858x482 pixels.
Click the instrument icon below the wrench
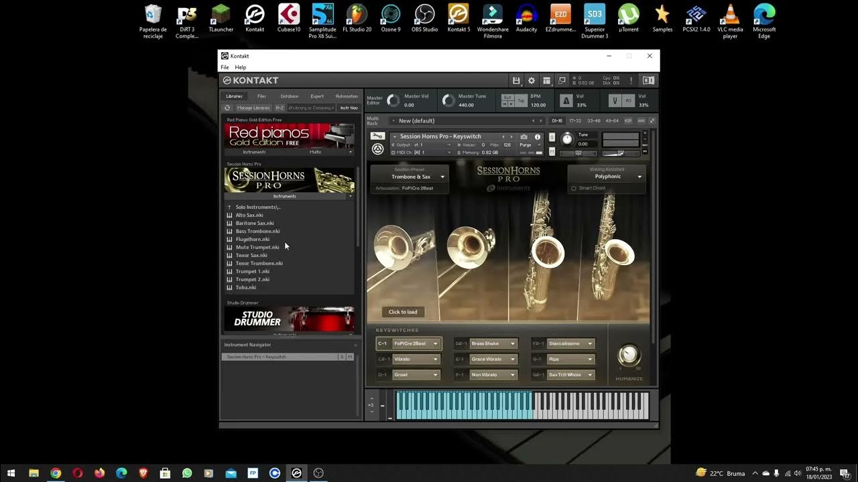[x=377, y=149]
